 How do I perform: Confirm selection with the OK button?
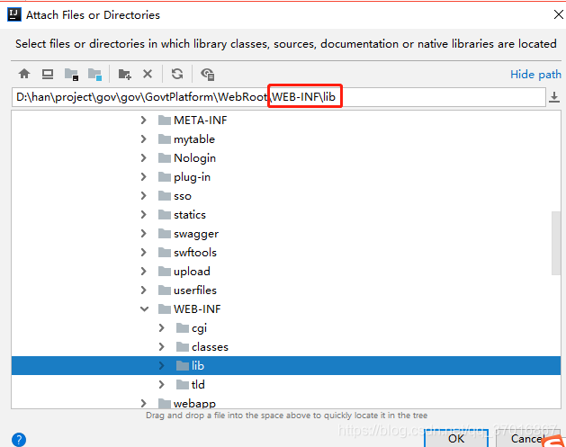456,438
